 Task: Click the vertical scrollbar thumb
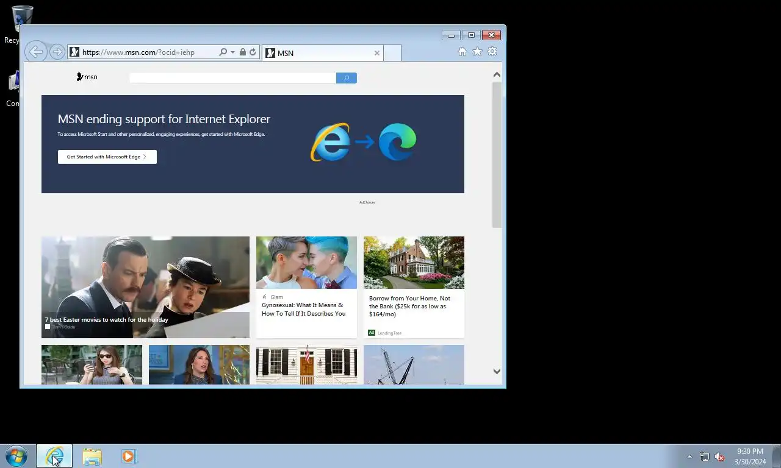coord(497,155)
